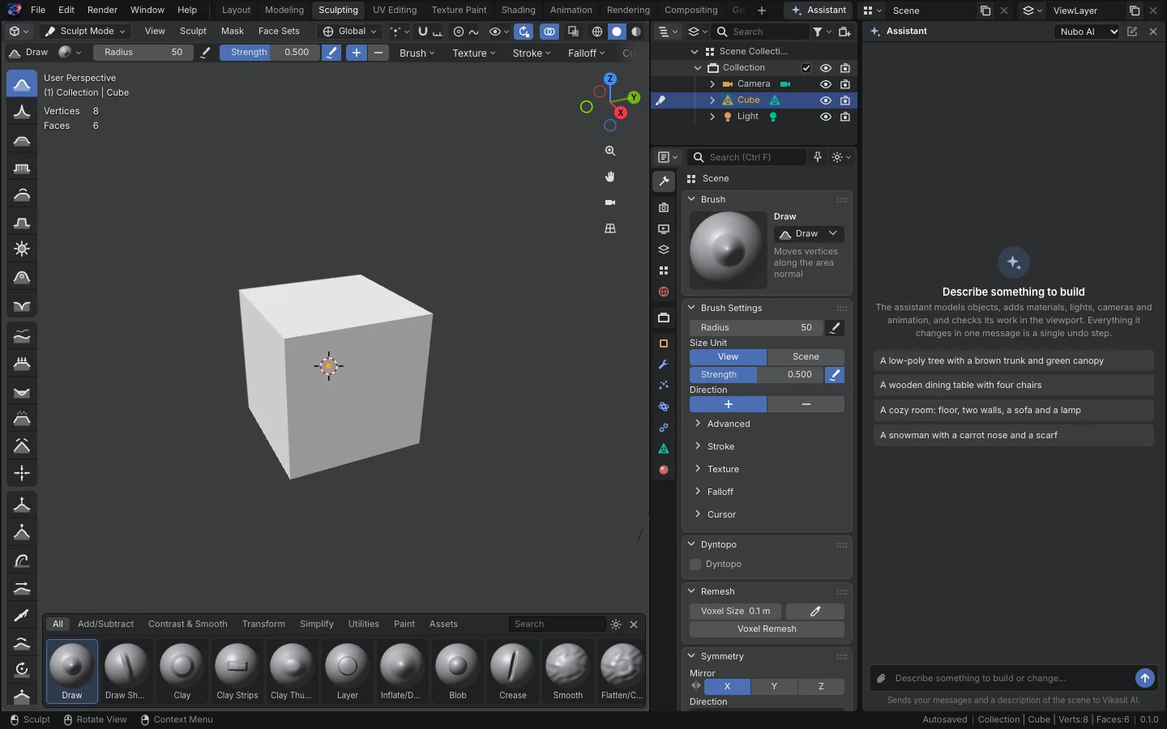Screen dimensions: 1167x729
Task: Switch perspective/orthographic grid icon in the viewport
Action: [x=610, y=228]
